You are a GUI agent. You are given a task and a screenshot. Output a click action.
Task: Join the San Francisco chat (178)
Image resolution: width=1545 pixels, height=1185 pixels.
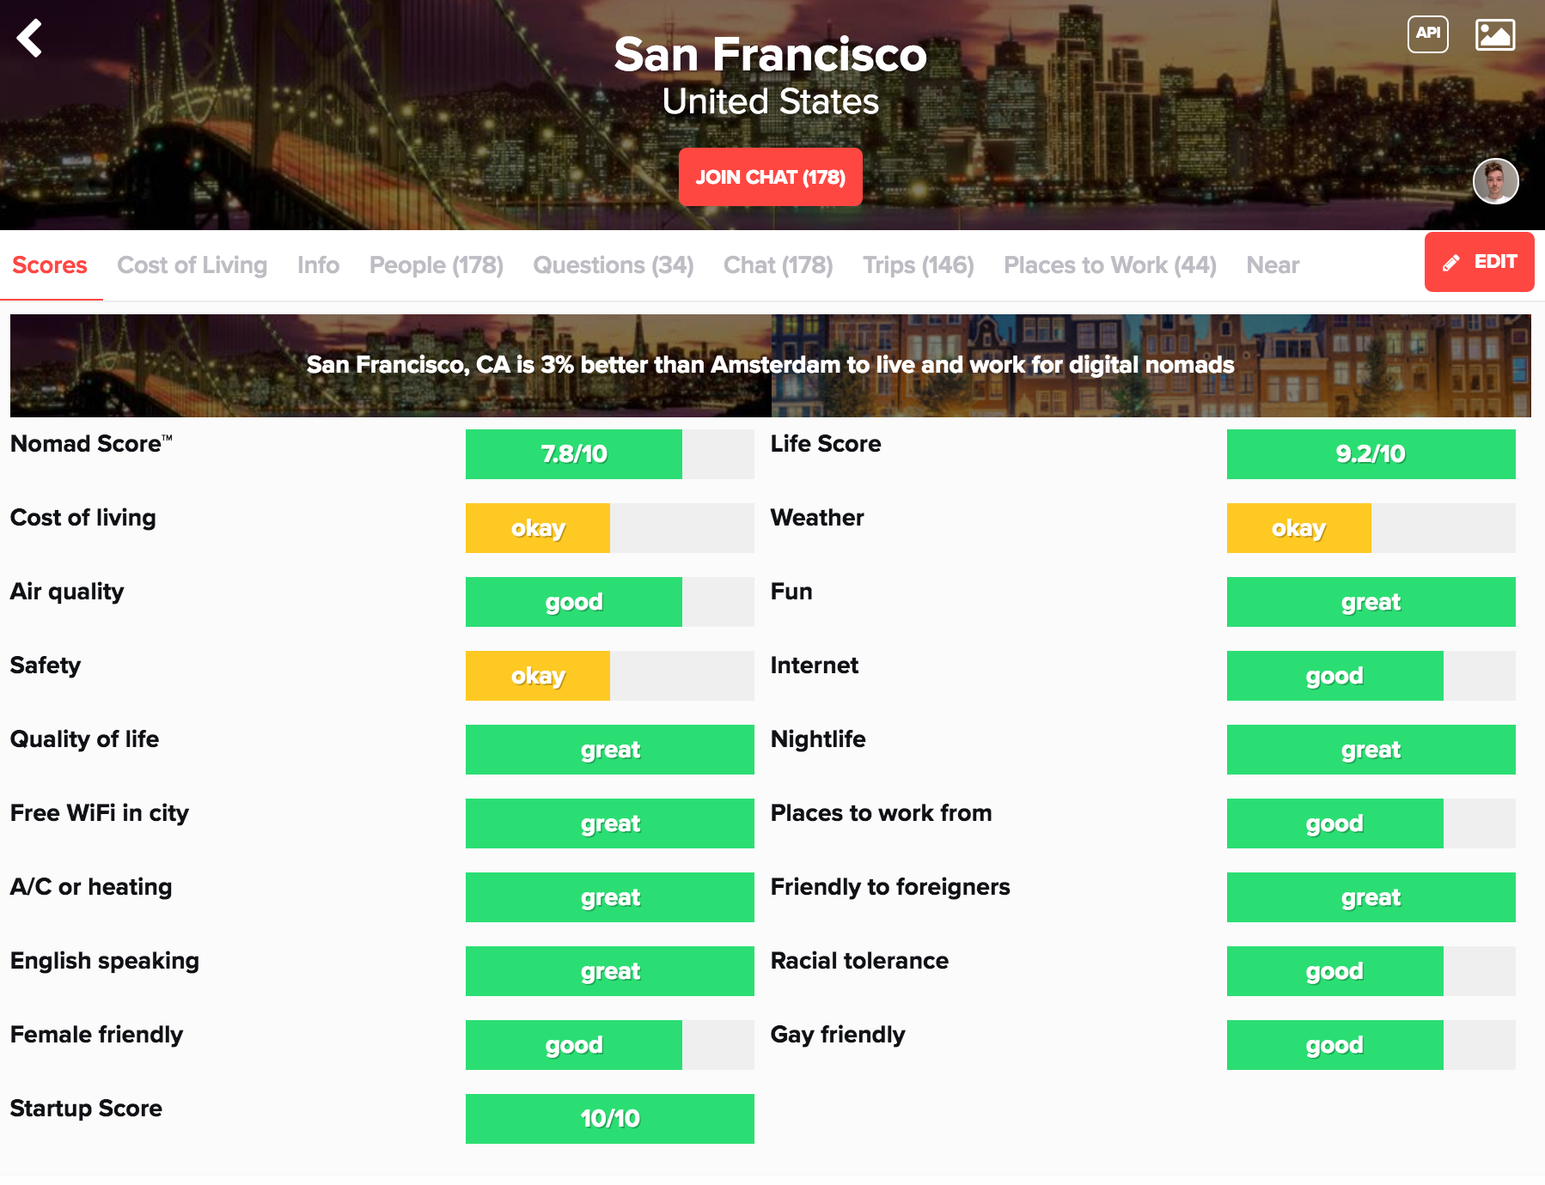click(770, 177)
